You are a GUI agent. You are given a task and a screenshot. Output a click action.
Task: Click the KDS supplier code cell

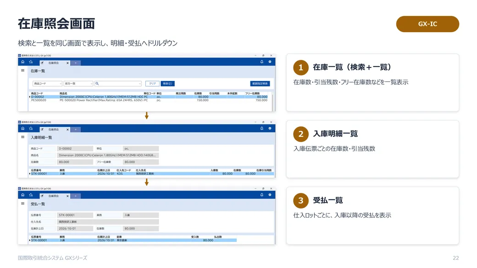(x=120, y=174)
